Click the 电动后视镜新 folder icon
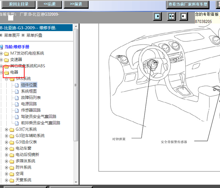Viewport: 220px width, 188px height. click(x=12, y=155)
